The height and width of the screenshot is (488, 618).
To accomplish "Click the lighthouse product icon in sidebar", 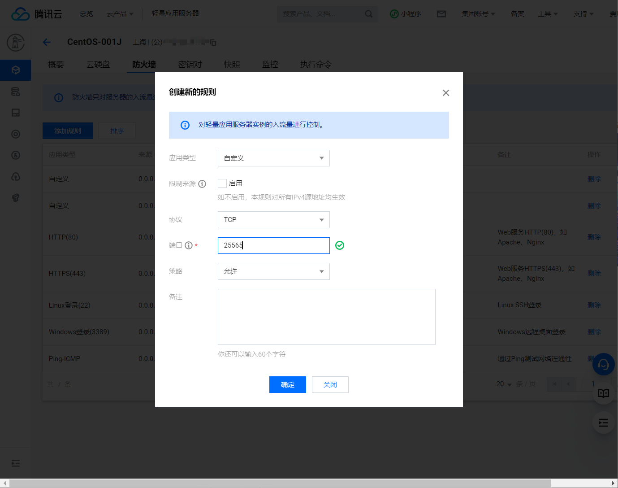I will pos(16,43).
